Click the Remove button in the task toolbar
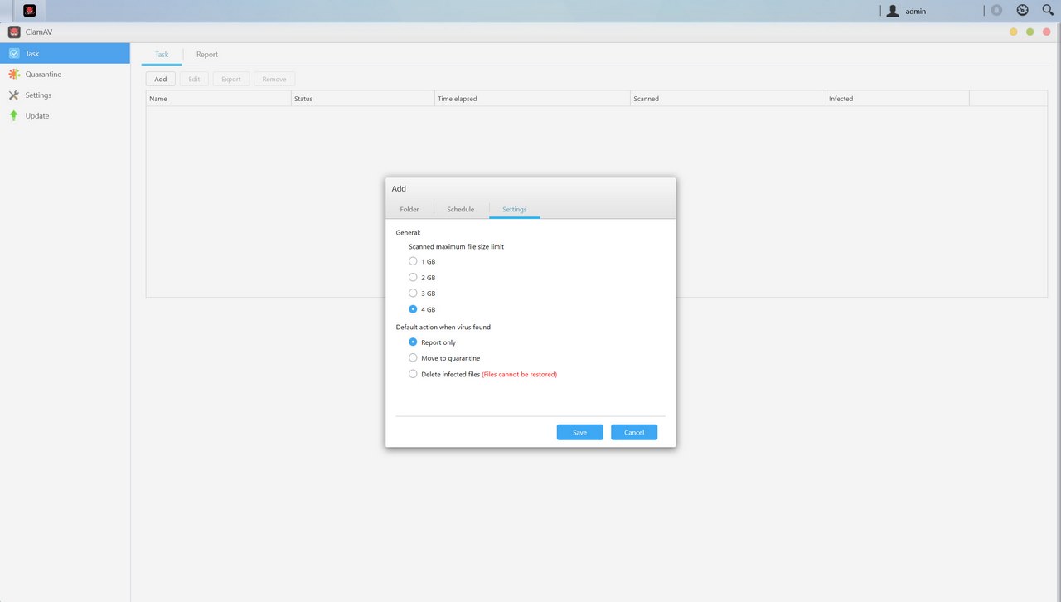The width and height of the screenshot is (1061, 602). pos(274,79)
